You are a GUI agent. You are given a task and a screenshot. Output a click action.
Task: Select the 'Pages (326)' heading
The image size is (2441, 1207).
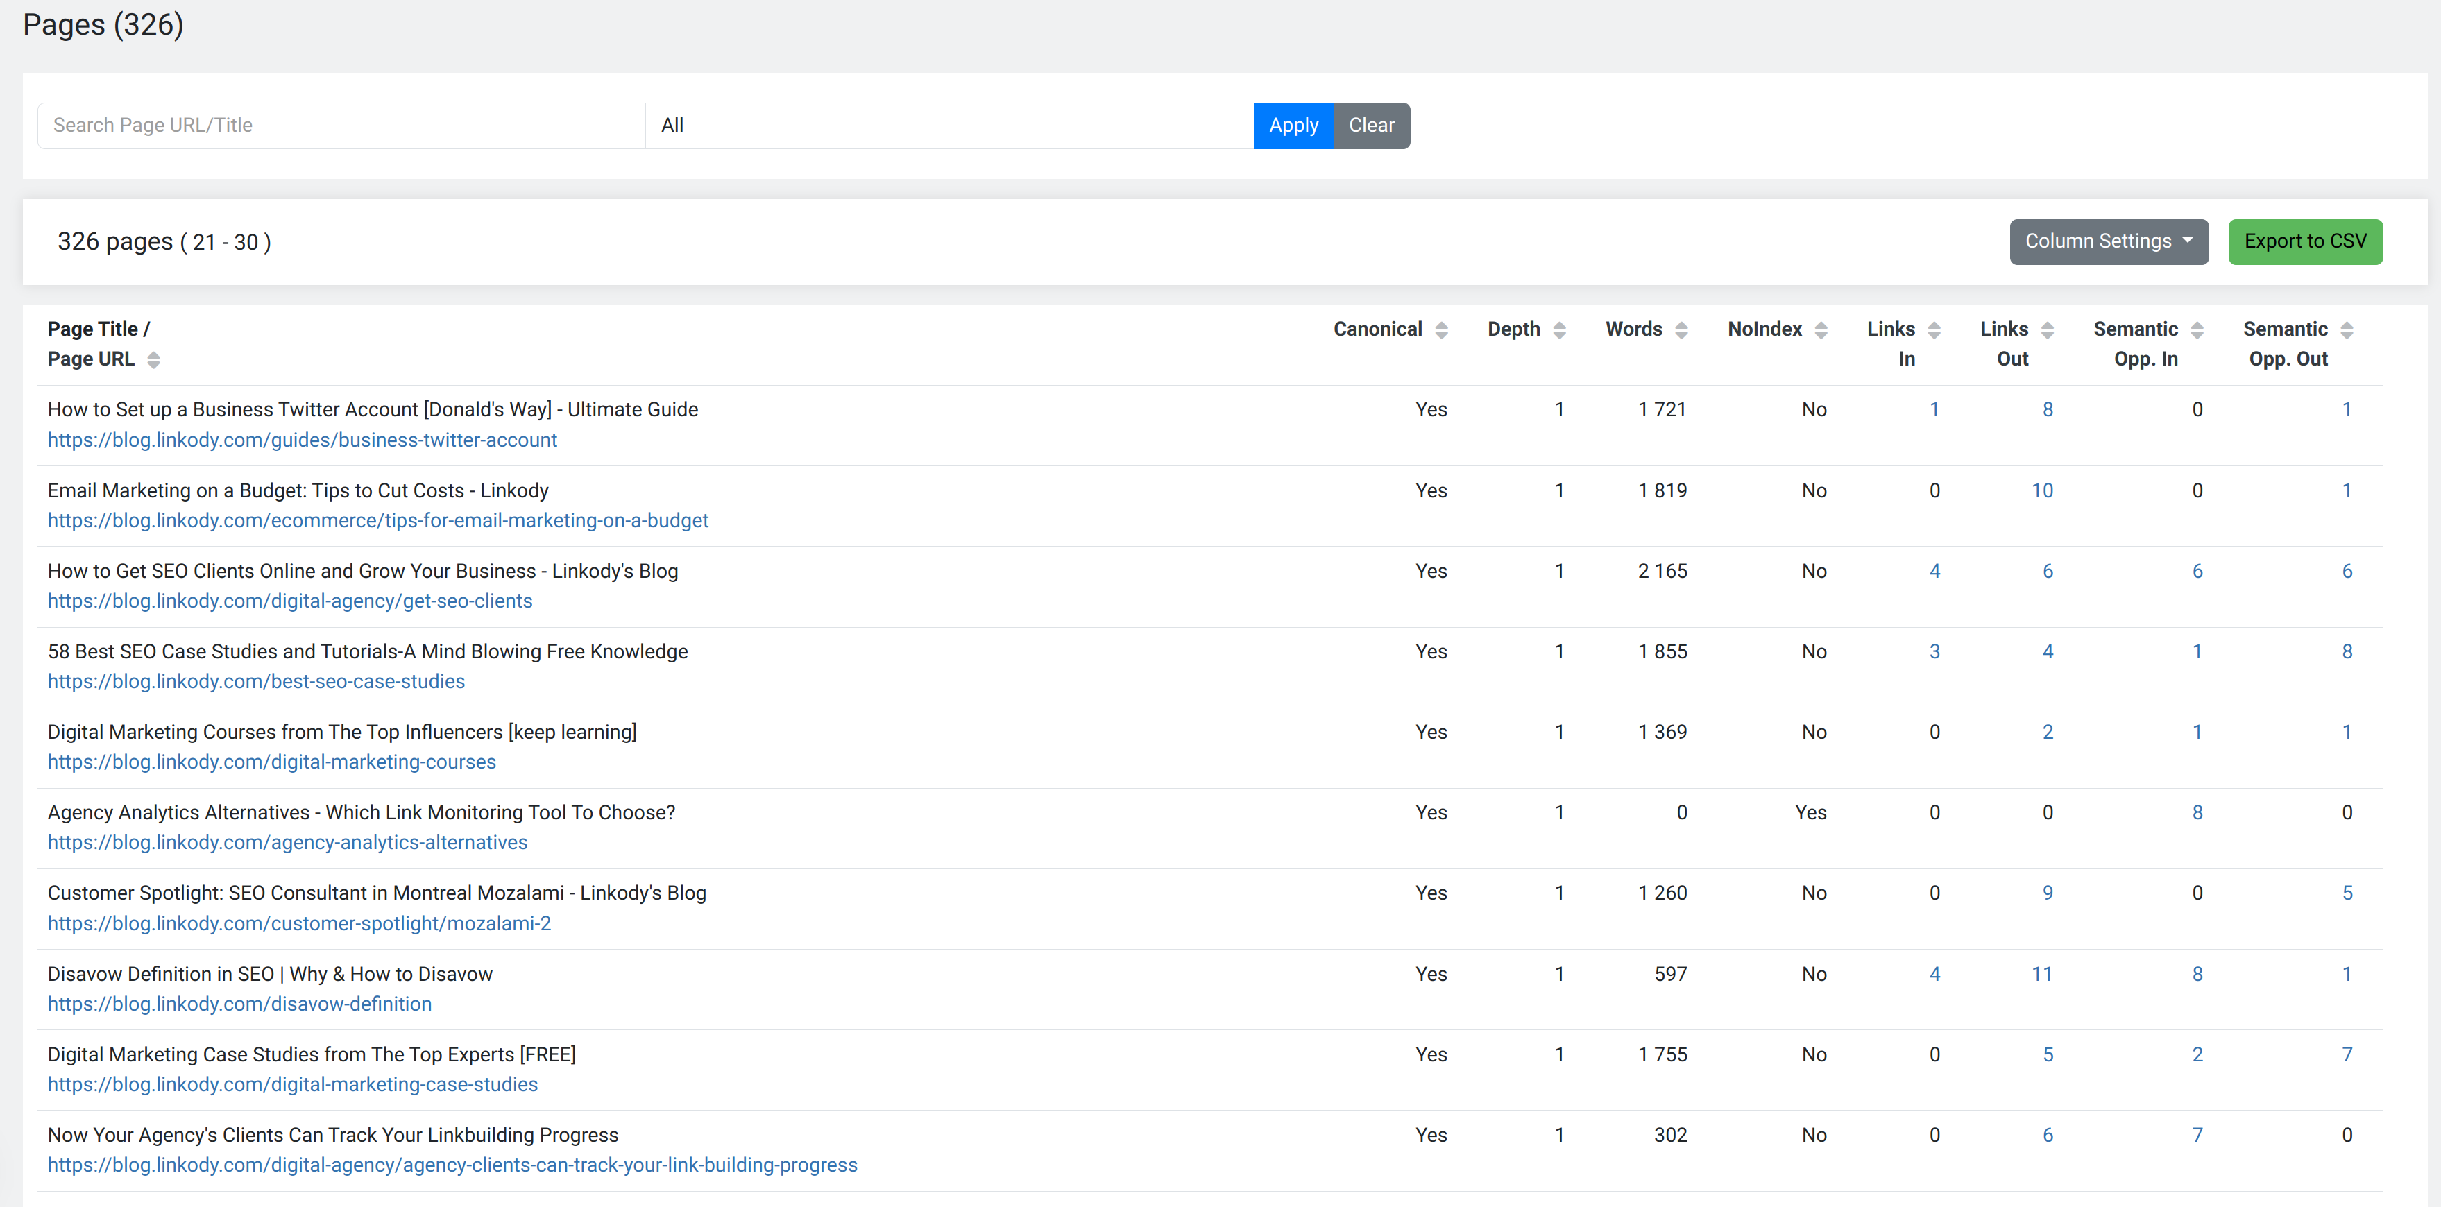point(103,25)
